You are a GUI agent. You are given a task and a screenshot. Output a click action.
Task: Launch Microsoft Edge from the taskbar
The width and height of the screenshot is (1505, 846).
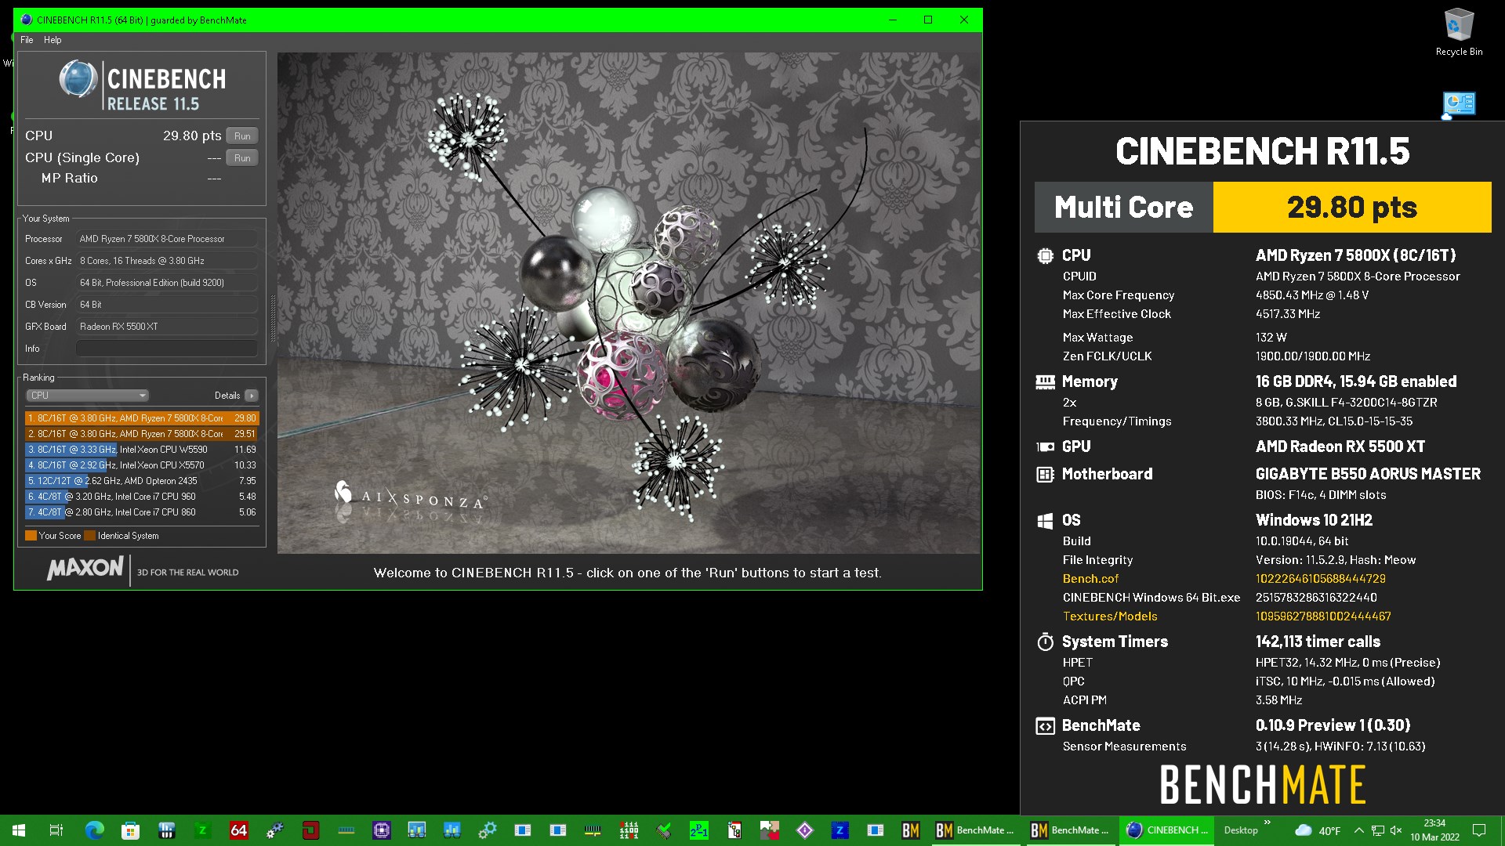(94, 830)
